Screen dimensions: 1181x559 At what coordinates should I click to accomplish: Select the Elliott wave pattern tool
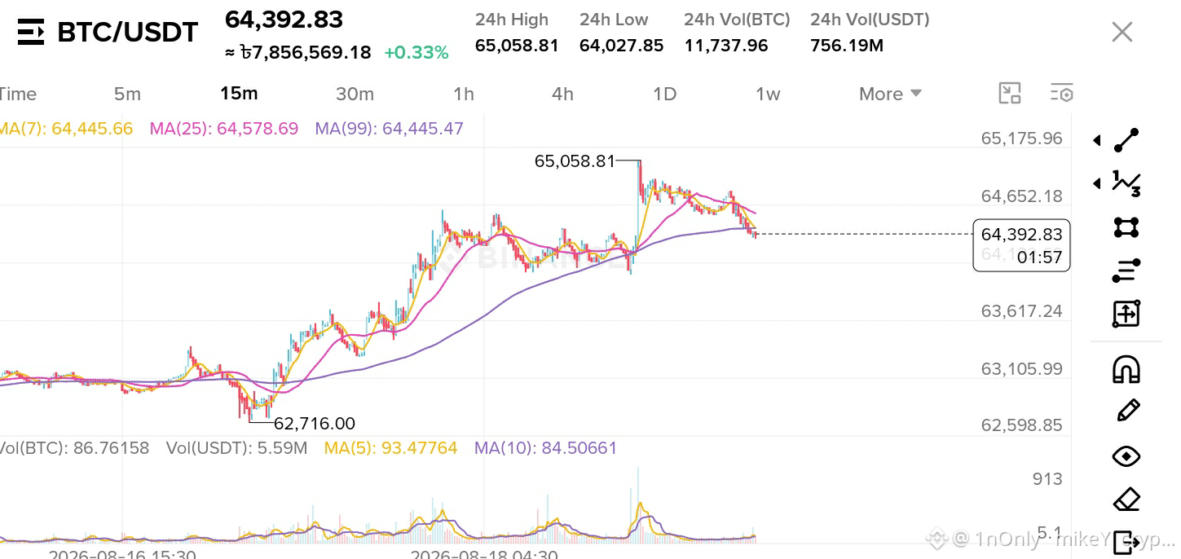click(x=1126, y=183)
